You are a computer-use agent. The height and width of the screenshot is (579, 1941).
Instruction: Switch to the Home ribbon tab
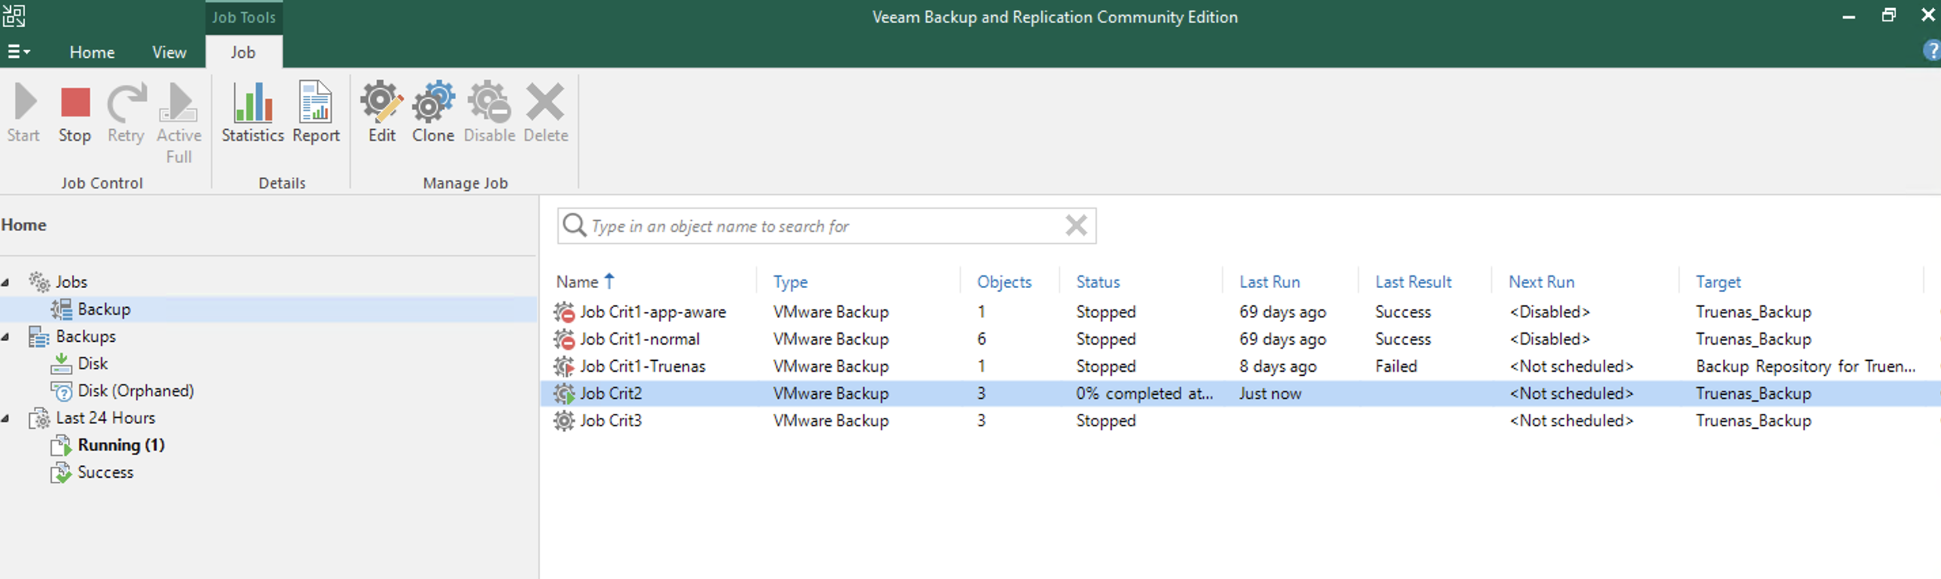point(92,52)
